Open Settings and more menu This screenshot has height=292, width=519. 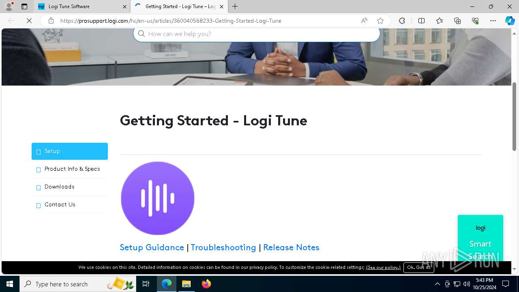point(493,21)
